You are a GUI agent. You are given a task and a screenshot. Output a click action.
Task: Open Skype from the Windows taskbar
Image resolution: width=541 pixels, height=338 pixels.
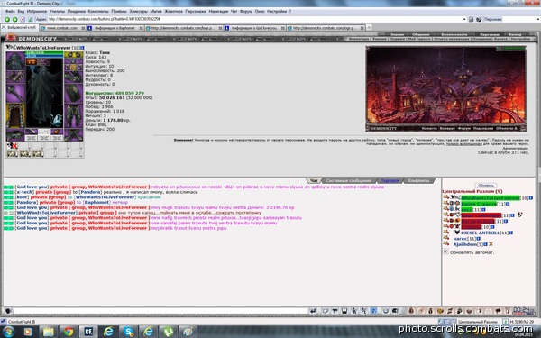click(x=129, y=332)
